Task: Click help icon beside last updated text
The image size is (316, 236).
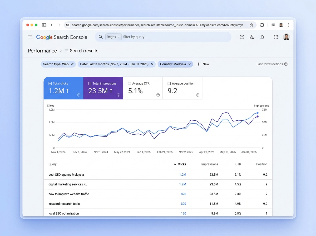Action: click(x=286, y=64)
